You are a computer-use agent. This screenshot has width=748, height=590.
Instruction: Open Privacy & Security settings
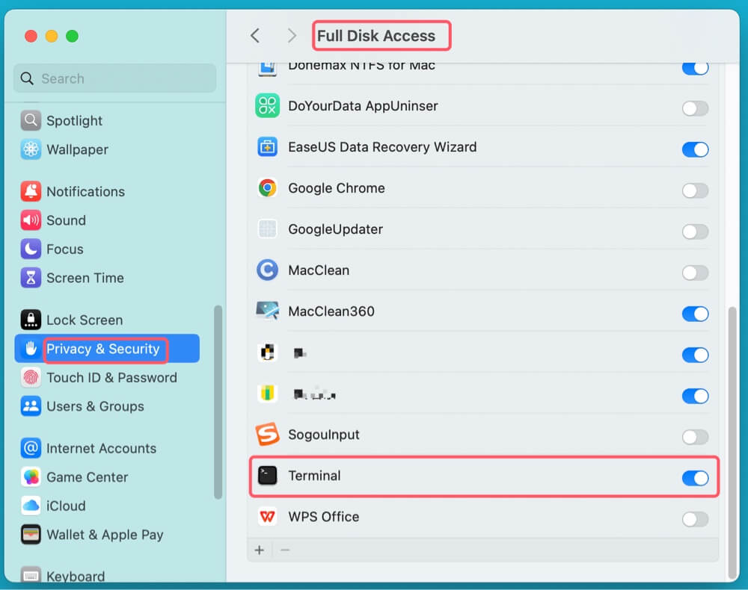point(103,349)
